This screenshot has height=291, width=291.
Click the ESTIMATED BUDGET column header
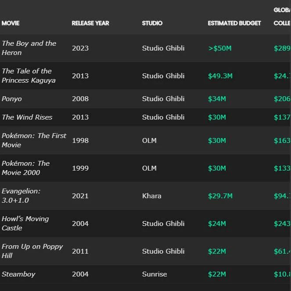tap(234, 23)
